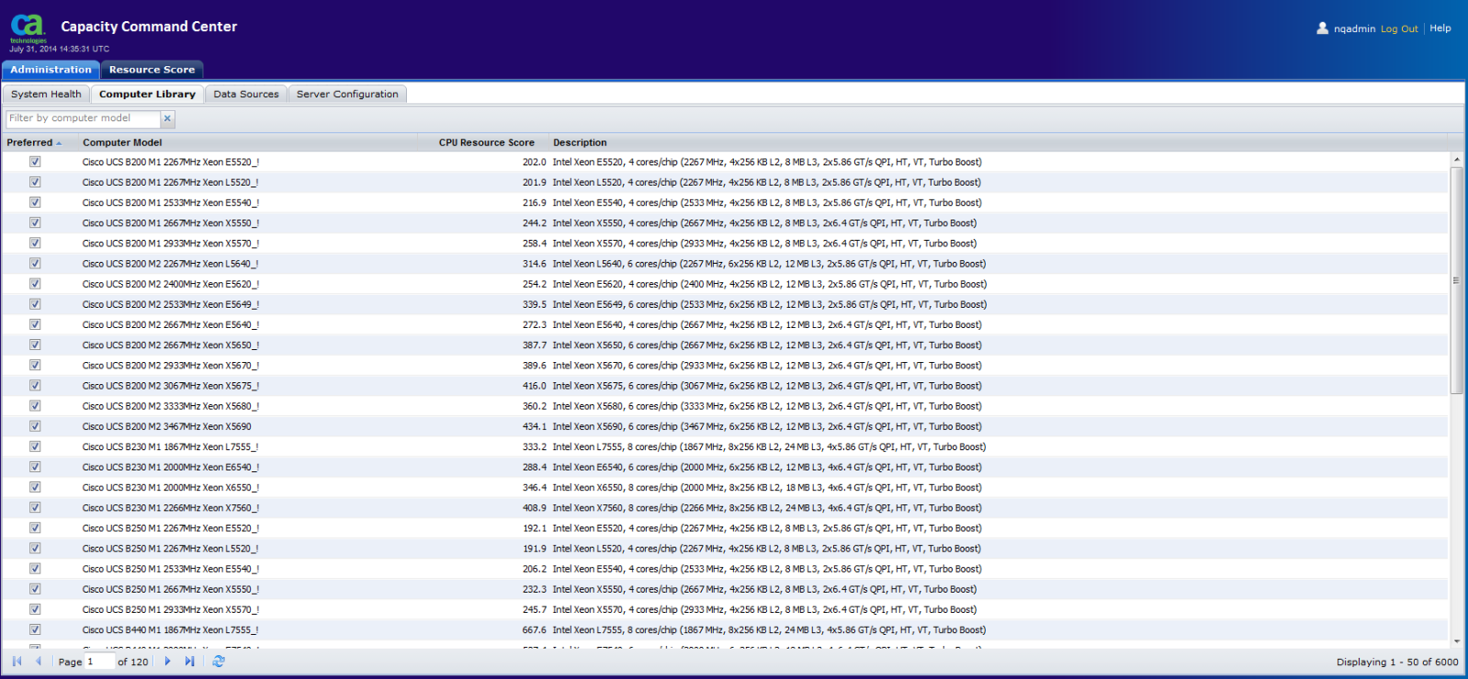This screenshot has height=679, width=1468.
Task: Select row Cisco UCS B230 M1 2000MHz Xeon X6550
Action: tap(725, 487)
